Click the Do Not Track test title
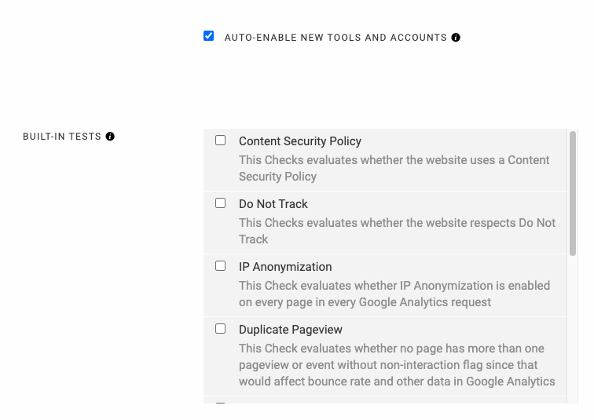This screenshot has height=420, width=594. pos(273,204)
